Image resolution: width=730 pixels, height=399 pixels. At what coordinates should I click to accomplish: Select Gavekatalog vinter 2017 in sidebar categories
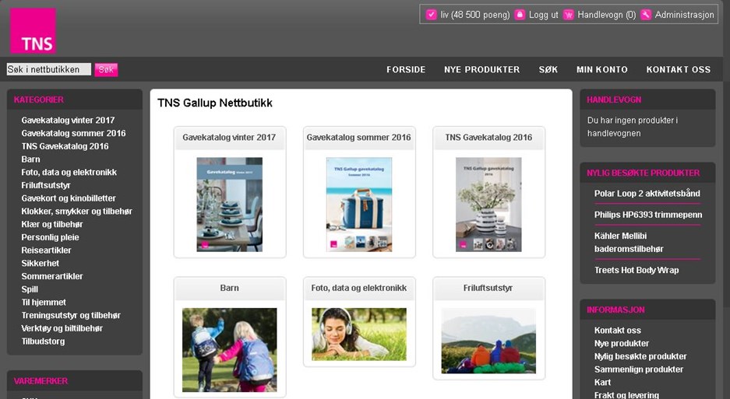(68, 120)
